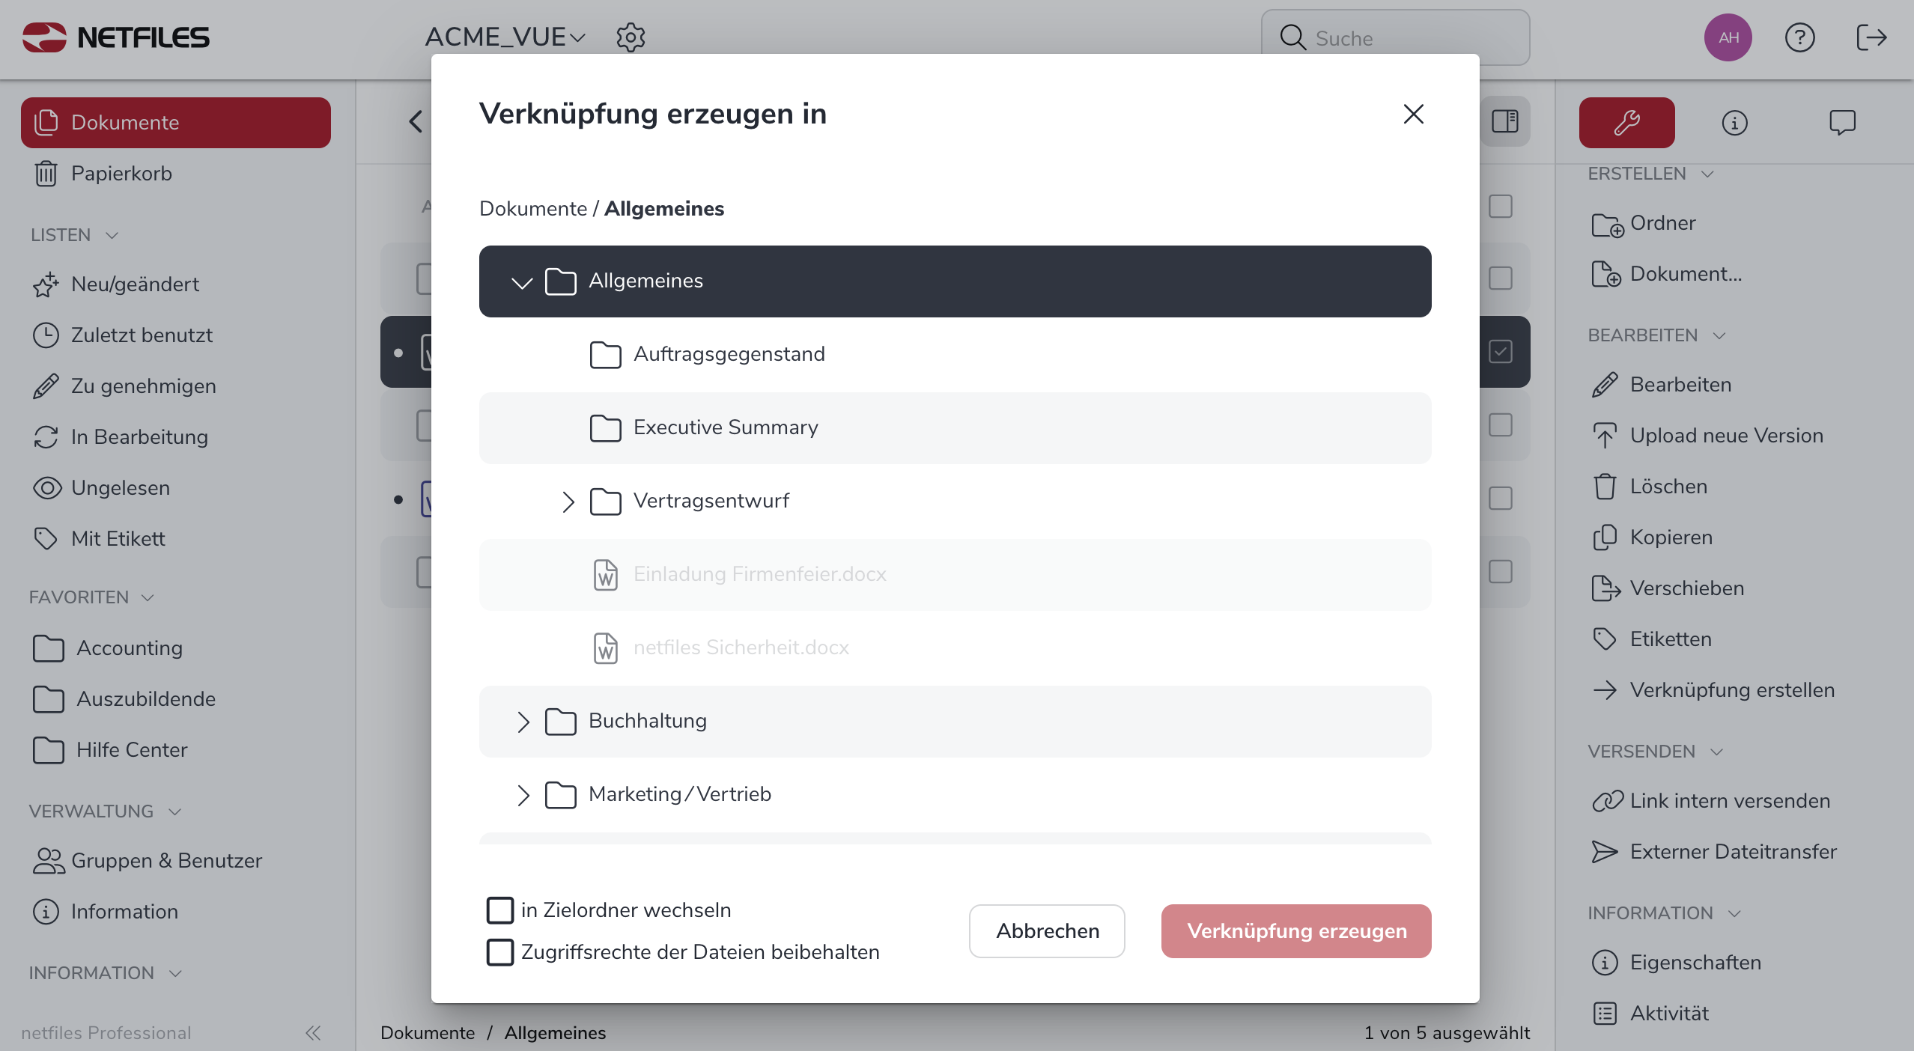Open Papierkorb in the sidebar

(121, 174)
